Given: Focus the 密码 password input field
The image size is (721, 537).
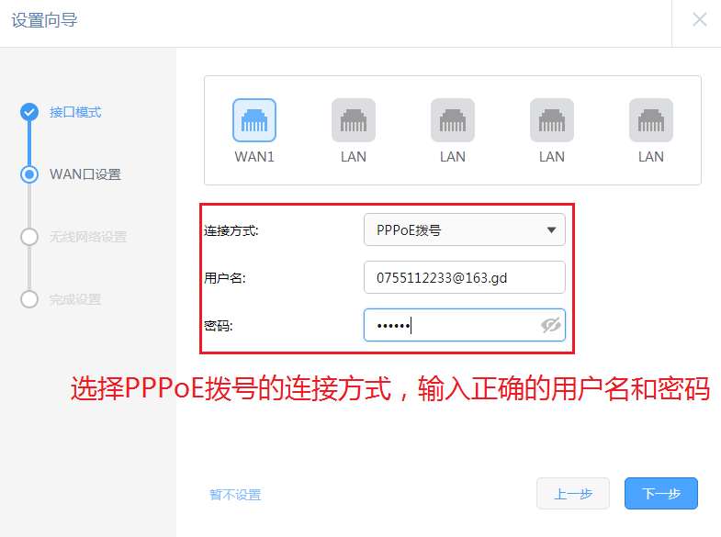Looking at the screenshot, I should 465,325.
